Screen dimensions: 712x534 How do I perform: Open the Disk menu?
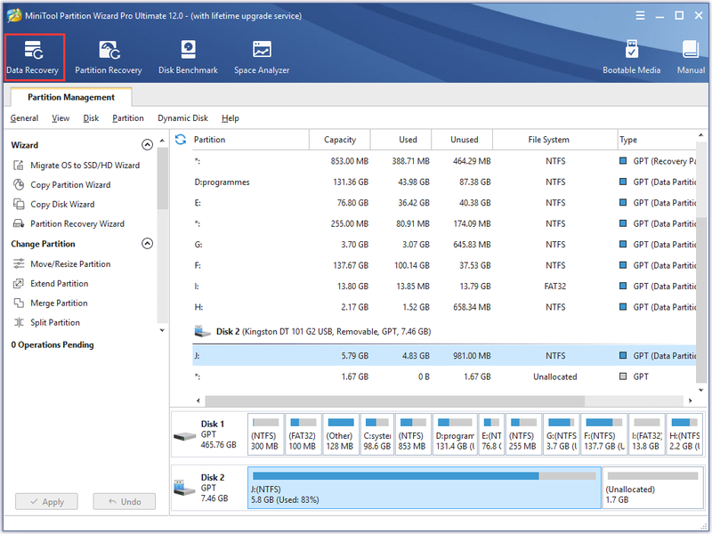tap(91, 118)
